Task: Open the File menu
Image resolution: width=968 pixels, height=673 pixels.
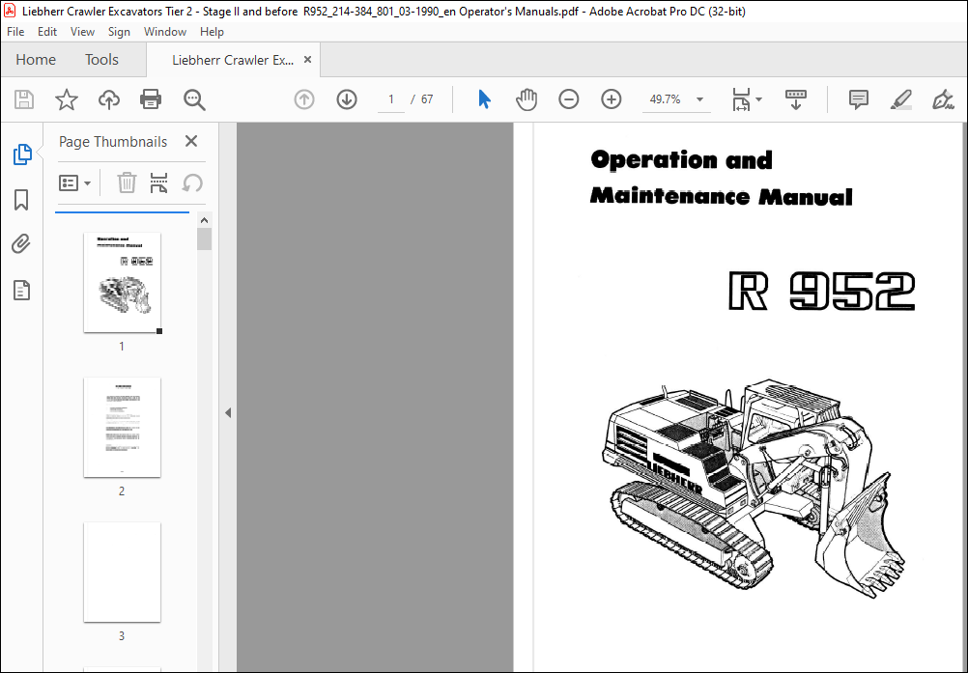Action: click(15, 32)
